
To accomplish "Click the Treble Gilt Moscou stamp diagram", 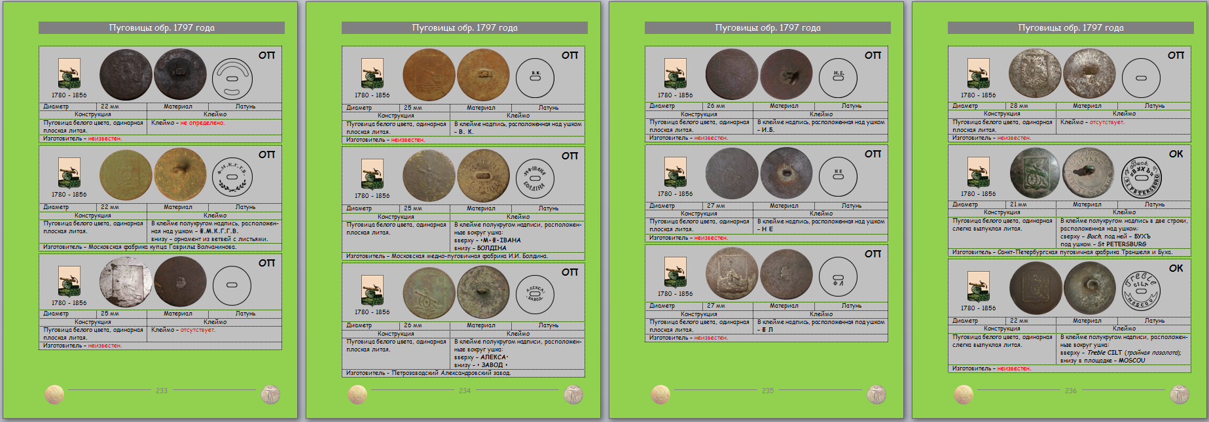I will 1141,290.
